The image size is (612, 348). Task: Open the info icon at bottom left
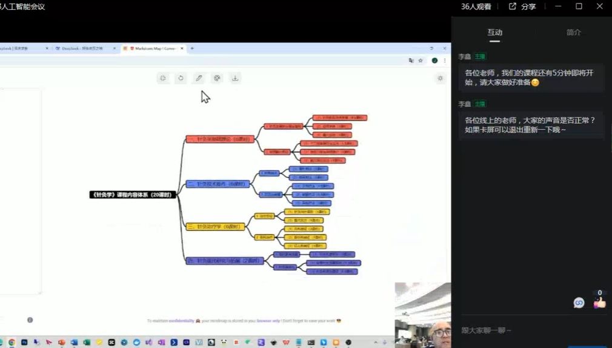(x=30, y=320)
